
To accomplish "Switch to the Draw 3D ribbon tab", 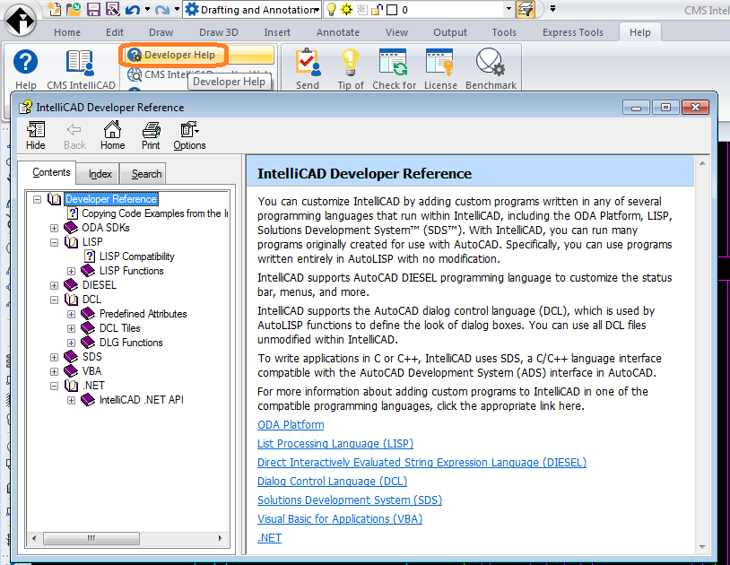I will tap(218, 32).
